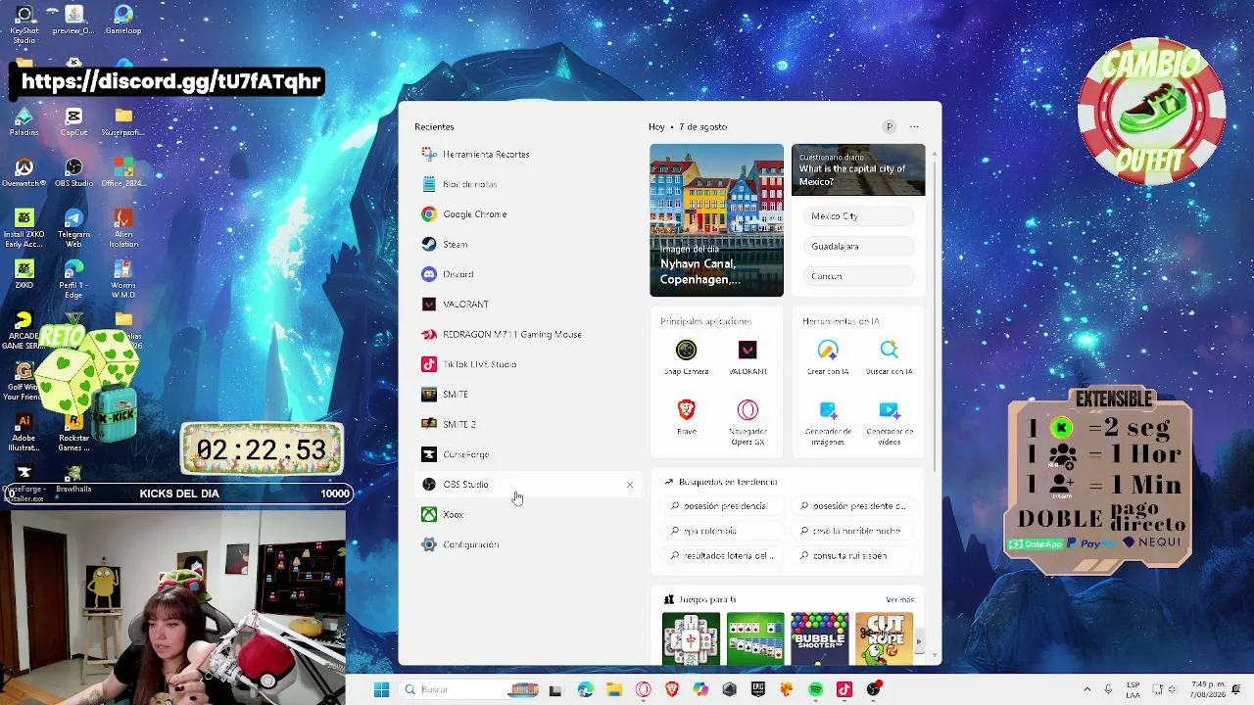Screen dimensions: 1254x705
Task: Open Herramienta Recortes from recent apps
Action: click(529, 155)
